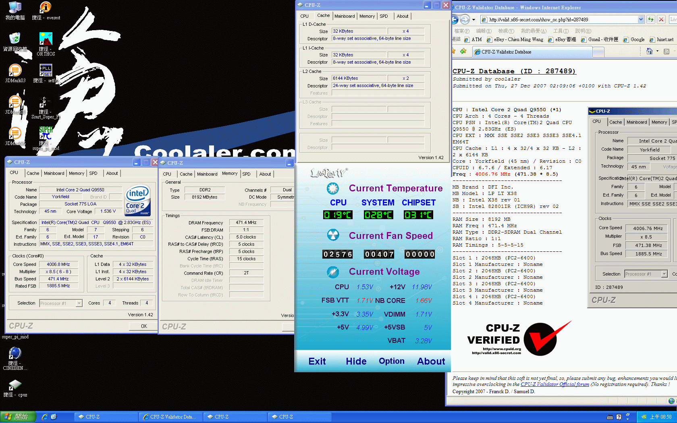Launch the ORTHOS shortcut icon

click(x=46, y=38)
